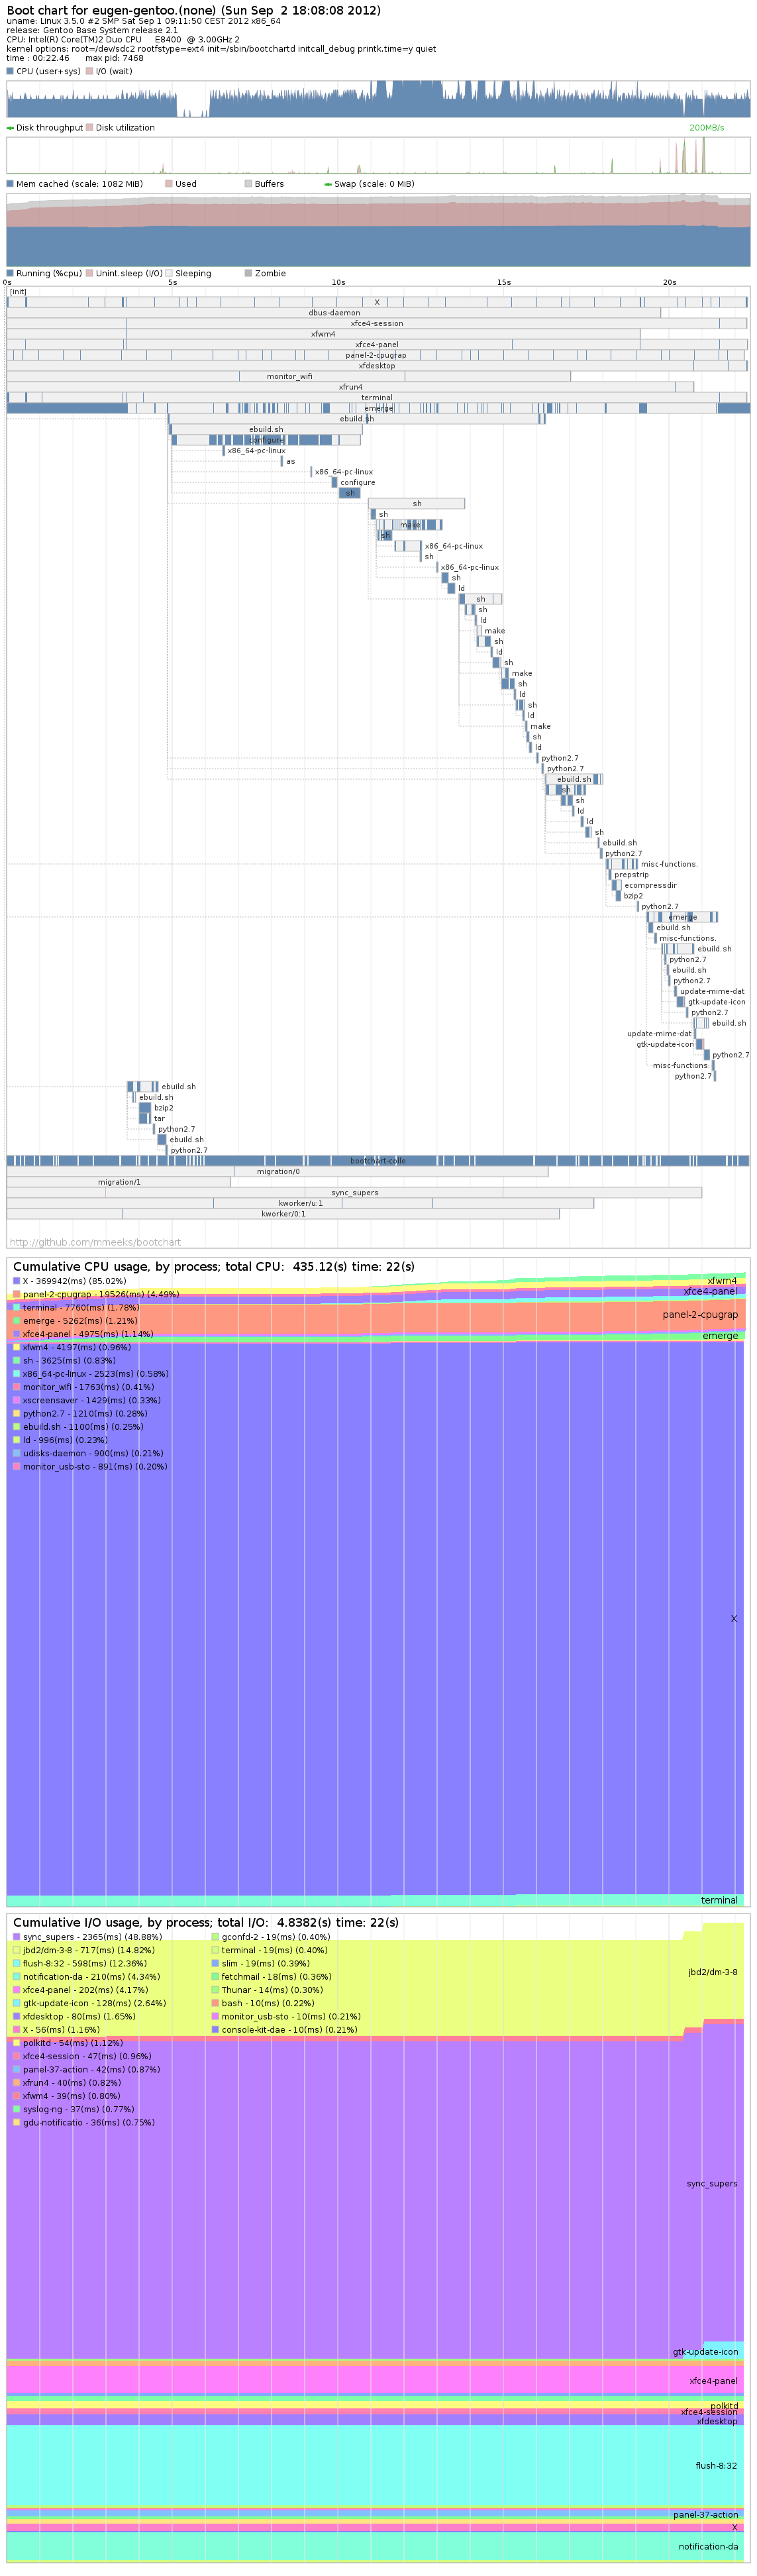The image size is (757, 2576).
Task: Click 'flush-8:32 - 598(ms)' legend entry
Action: pos(79,1963)
